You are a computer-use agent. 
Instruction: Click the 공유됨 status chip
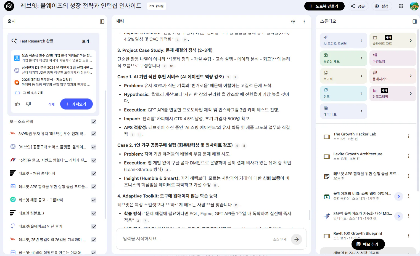[157, 6]
